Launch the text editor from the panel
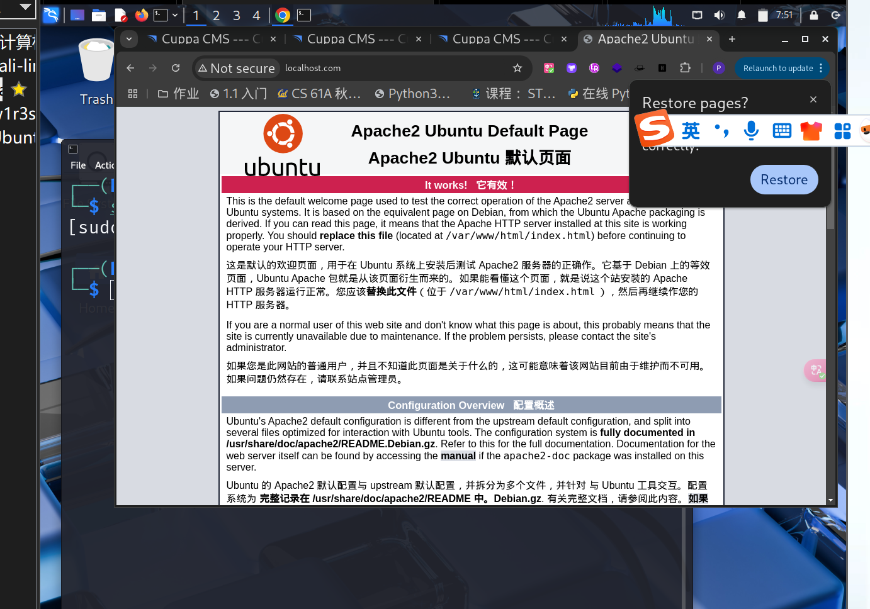 tap(120, 15)
